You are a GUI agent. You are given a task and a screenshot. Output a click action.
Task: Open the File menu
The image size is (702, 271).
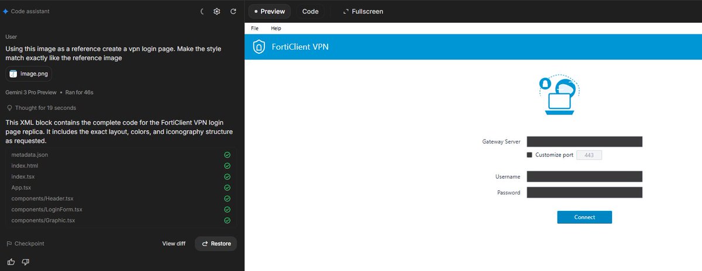[x=254, y=28]
